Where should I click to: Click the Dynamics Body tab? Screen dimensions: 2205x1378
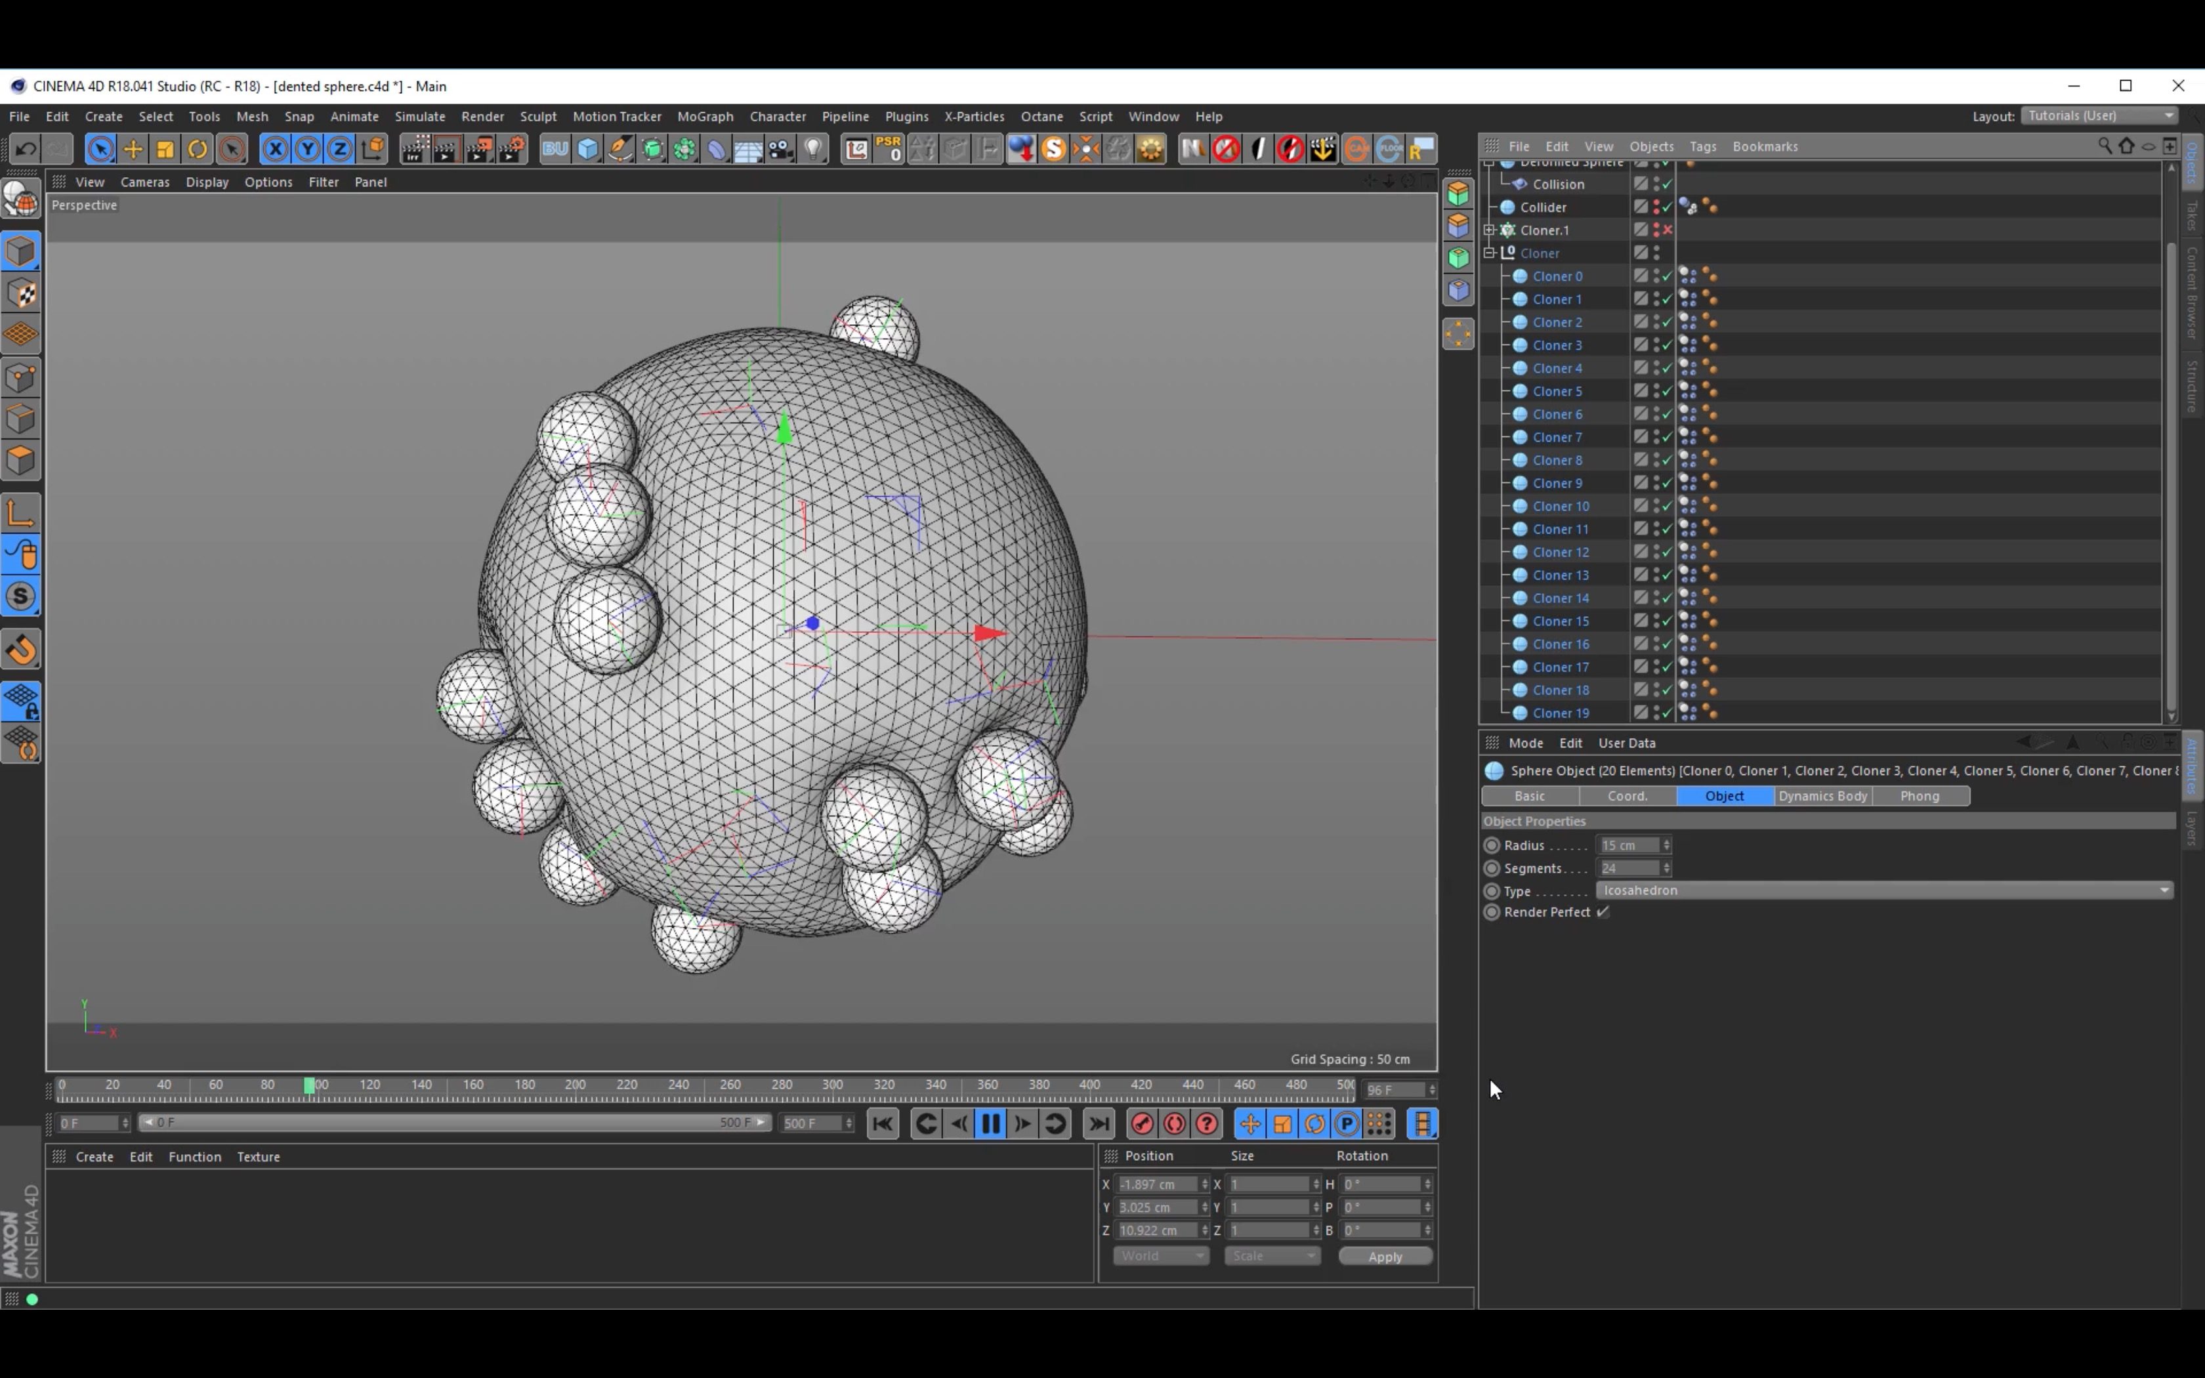pos(1822,795)
